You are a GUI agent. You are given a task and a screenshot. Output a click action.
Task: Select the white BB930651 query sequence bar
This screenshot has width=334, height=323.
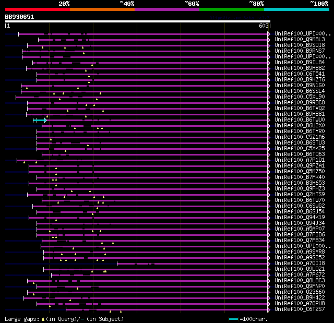(138, 21)
